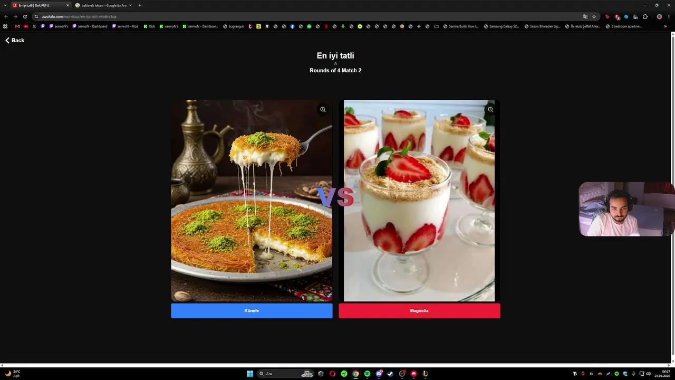Open the bookmarks folder icon

(436, 26)
